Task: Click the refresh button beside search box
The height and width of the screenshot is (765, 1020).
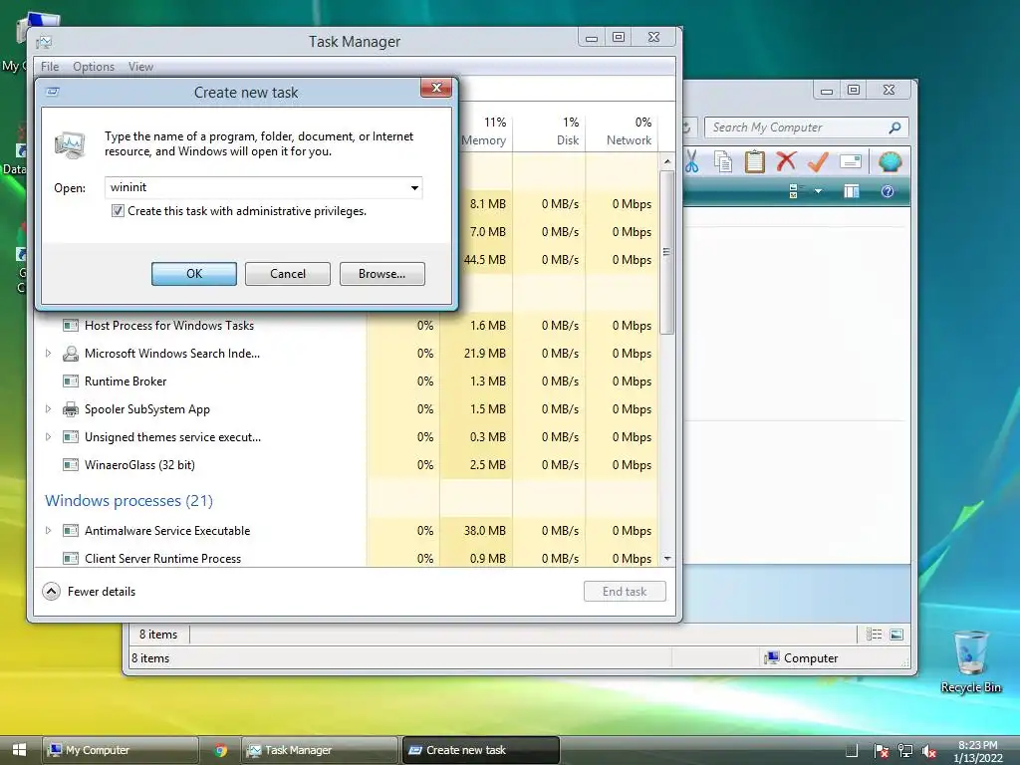Action: tap(689, 127)
